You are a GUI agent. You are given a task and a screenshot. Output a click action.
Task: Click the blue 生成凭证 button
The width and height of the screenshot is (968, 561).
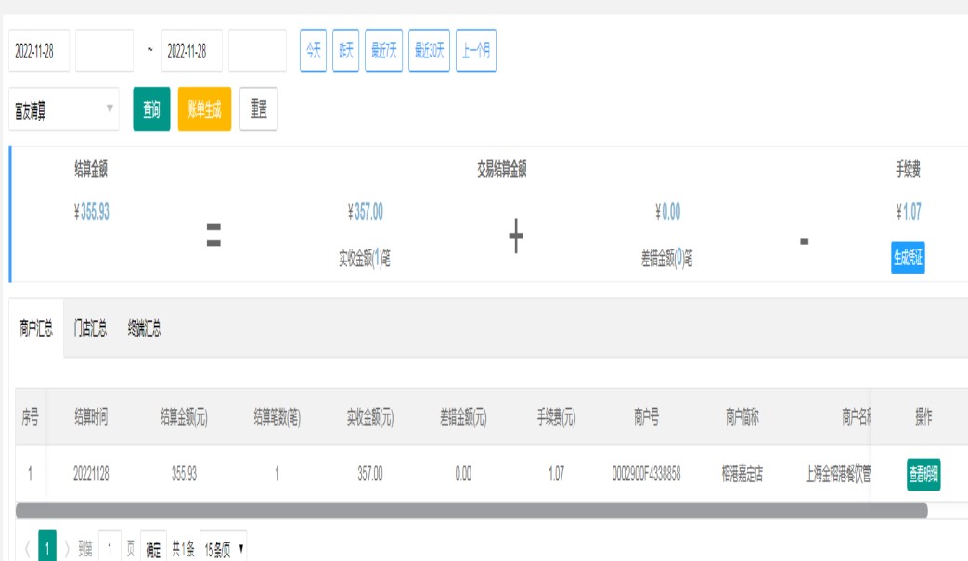click(x=908, y=259)
